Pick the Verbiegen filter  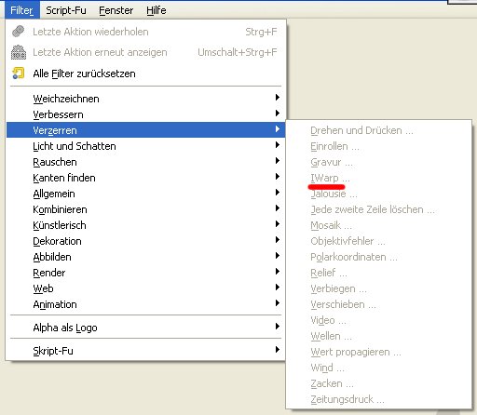(x=379, y=288)
